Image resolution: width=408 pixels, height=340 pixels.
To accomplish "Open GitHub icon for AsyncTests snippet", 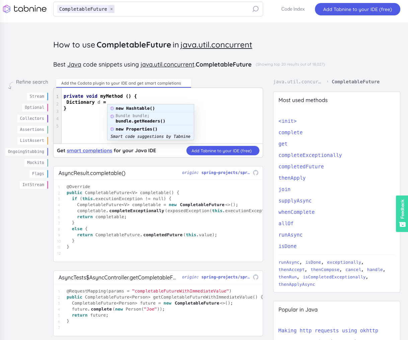I will point(256,277).
